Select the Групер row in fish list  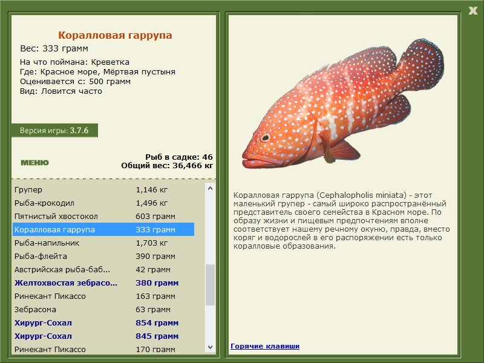(103, 189)
